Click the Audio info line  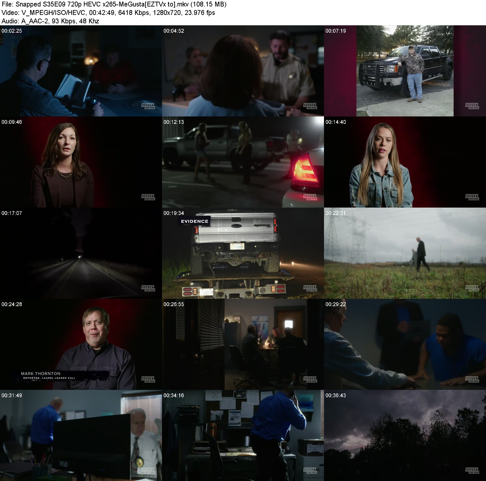[x=50, y=21]
